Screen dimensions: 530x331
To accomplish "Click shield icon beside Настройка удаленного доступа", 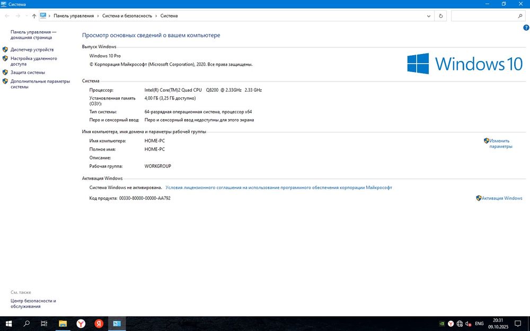I will (5, 58).
